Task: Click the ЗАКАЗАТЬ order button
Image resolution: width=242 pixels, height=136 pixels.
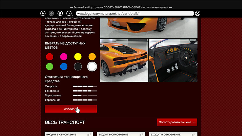Action: tap(71, 109)
